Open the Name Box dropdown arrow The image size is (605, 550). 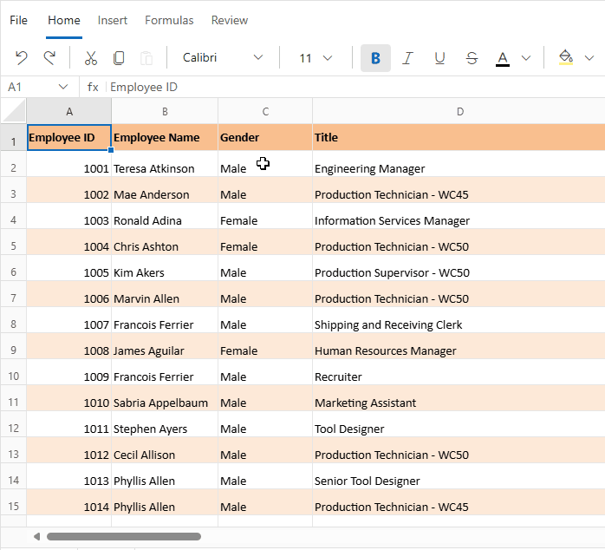coord(63,88)
